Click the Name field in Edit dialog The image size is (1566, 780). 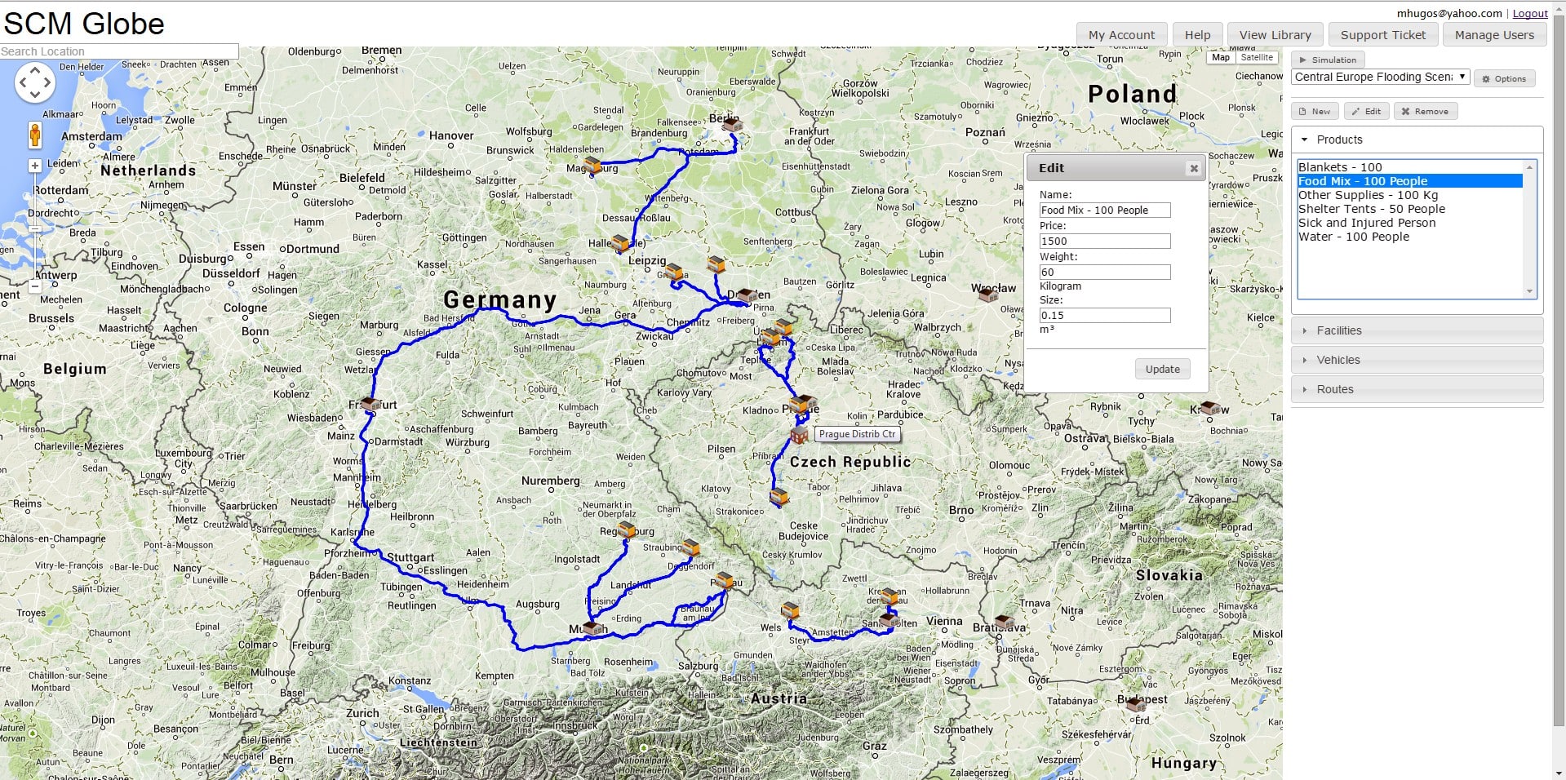click(1105, 211)
